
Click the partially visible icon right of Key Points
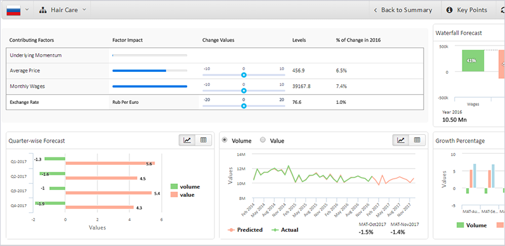501,10
